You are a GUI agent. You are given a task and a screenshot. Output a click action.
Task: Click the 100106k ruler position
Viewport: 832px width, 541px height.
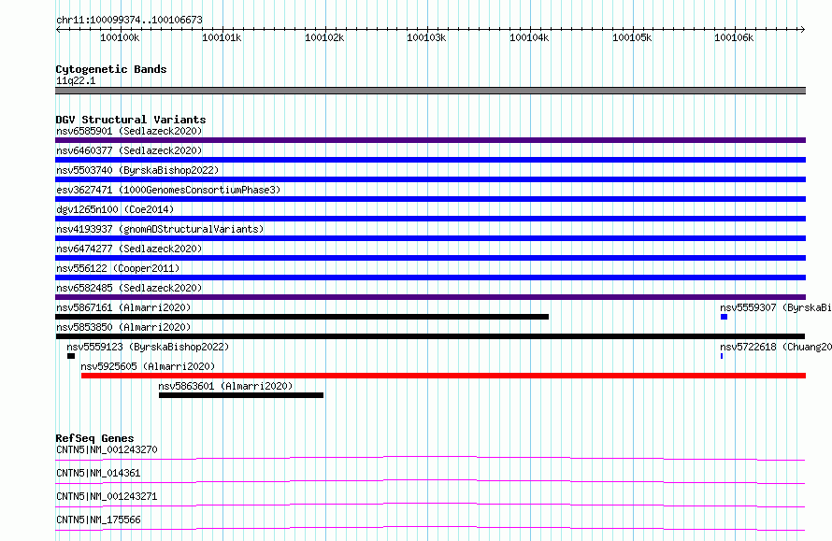tap(734, 37)
